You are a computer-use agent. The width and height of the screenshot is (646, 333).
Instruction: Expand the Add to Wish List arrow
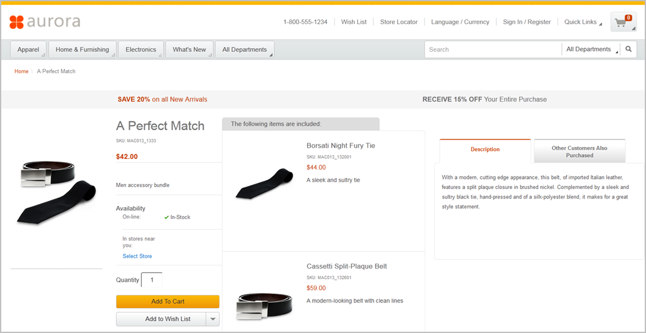pos(213,319)
